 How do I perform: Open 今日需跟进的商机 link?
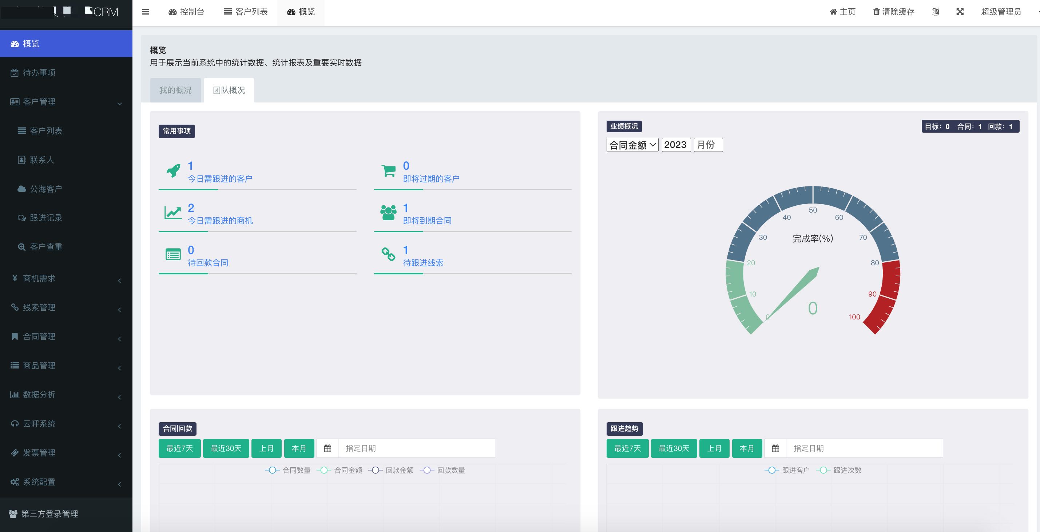click(x=220, y=221)
